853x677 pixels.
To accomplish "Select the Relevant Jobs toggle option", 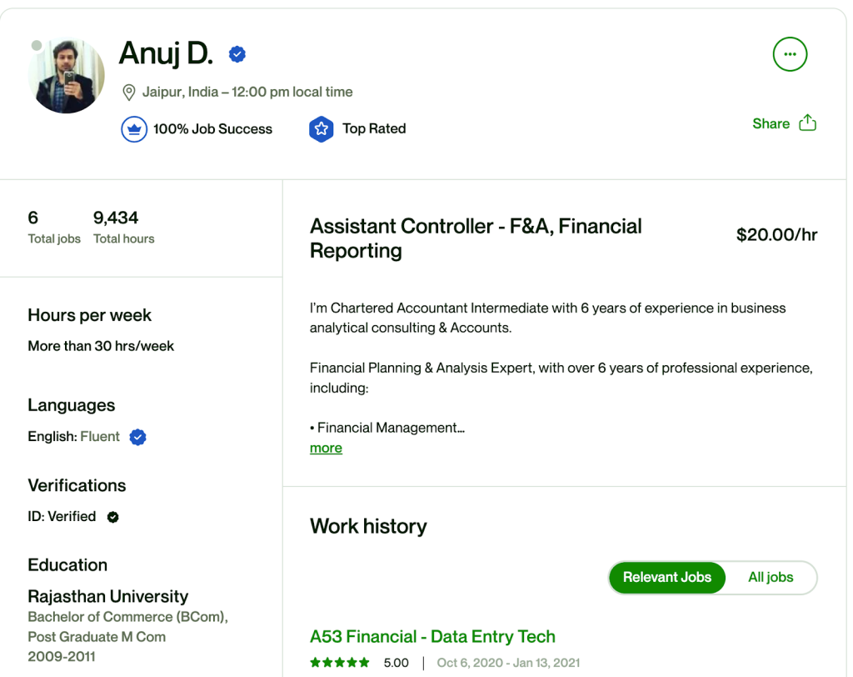I will [x=667, y=577].
